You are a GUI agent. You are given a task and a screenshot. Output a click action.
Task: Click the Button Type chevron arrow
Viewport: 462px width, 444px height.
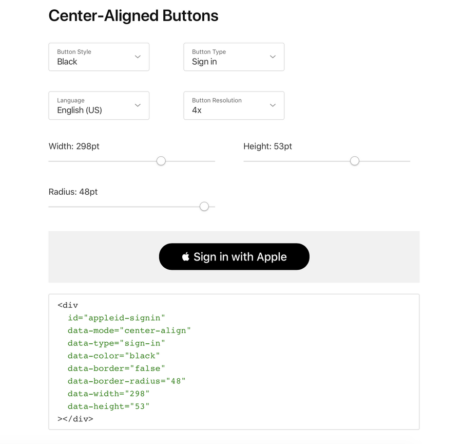273,57
